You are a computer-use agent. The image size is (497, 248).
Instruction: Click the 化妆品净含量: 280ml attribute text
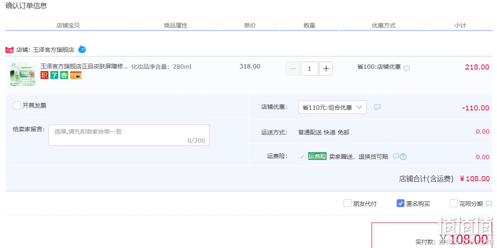[161, 66]
